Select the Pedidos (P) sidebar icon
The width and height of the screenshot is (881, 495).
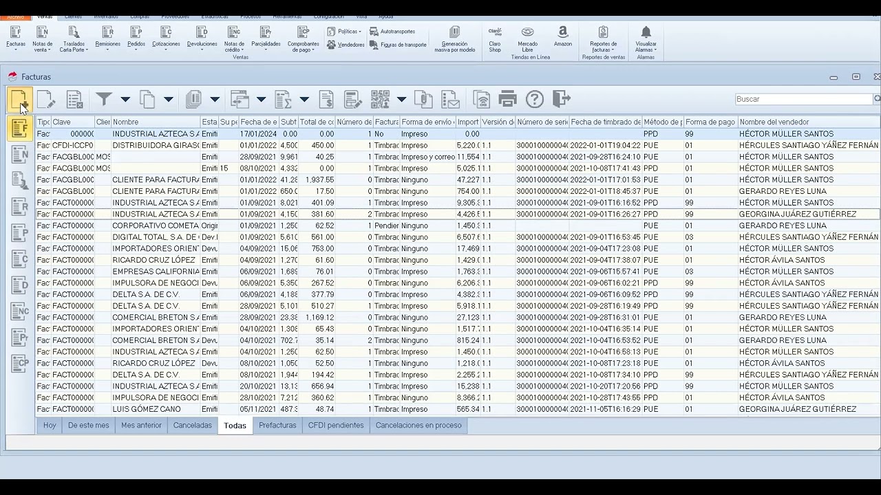click(20, 232)
